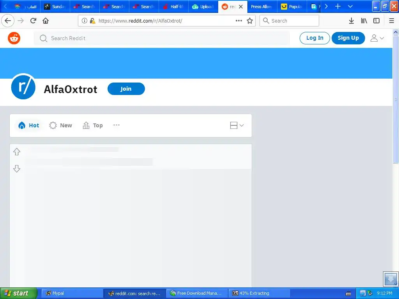Toggle the sidebar view icon
The height and width of the screenshot is (299, 399).
click(376, 21)
